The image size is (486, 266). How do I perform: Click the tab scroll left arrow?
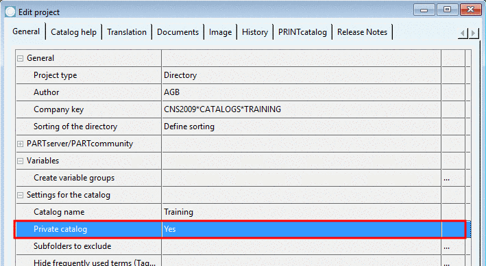(x=463, y=33)
